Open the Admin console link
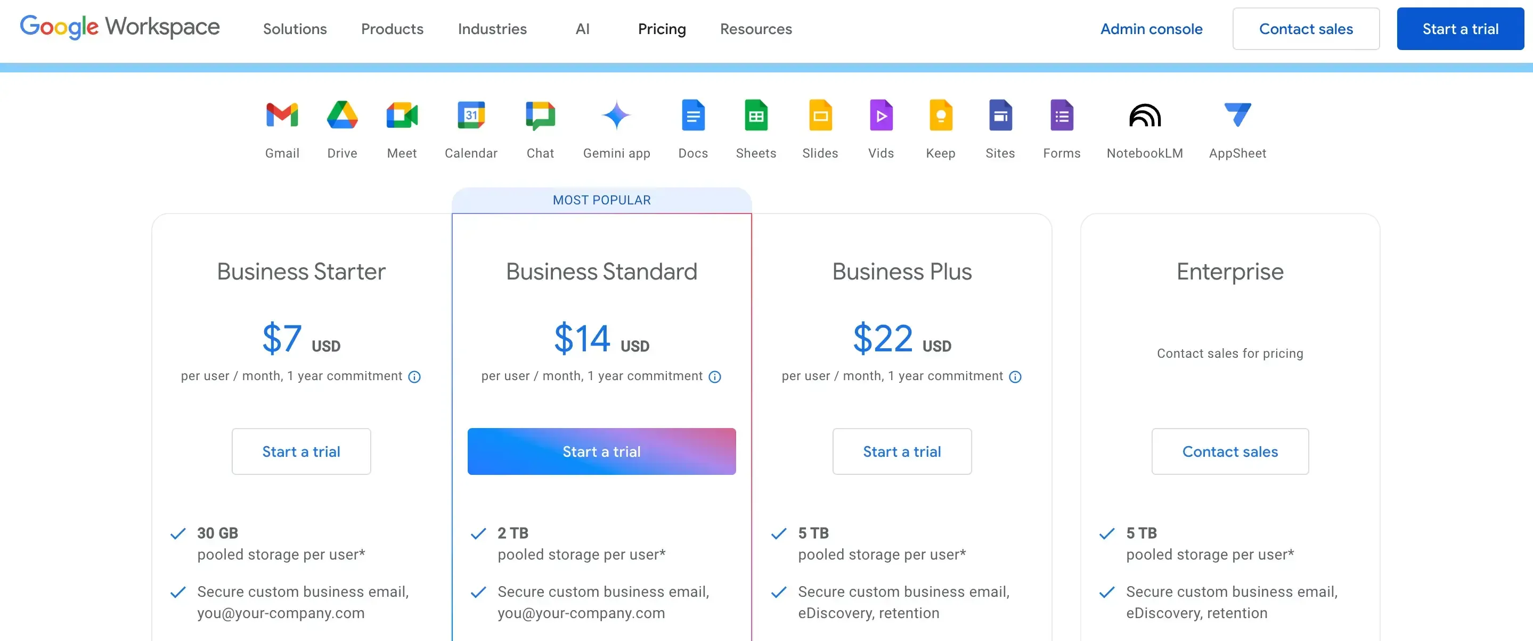The height and width of the screenshot is (641, 1533). pyautogui.click(x=1151, y=29)
